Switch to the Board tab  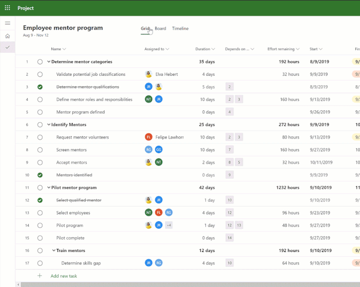(160, 29)
